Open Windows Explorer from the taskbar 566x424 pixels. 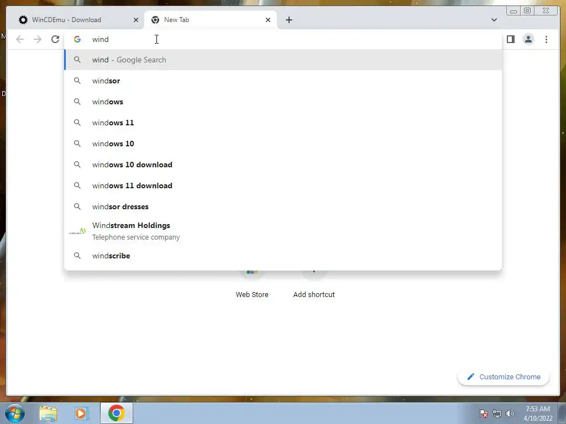point(49,413)
